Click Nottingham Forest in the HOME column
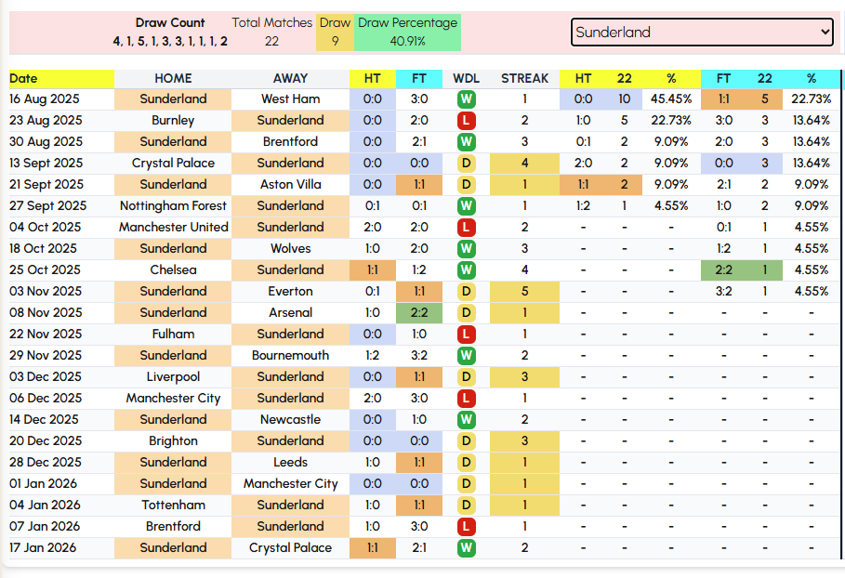845x578 pixels. pyautogui.click(x=173, y=205)
